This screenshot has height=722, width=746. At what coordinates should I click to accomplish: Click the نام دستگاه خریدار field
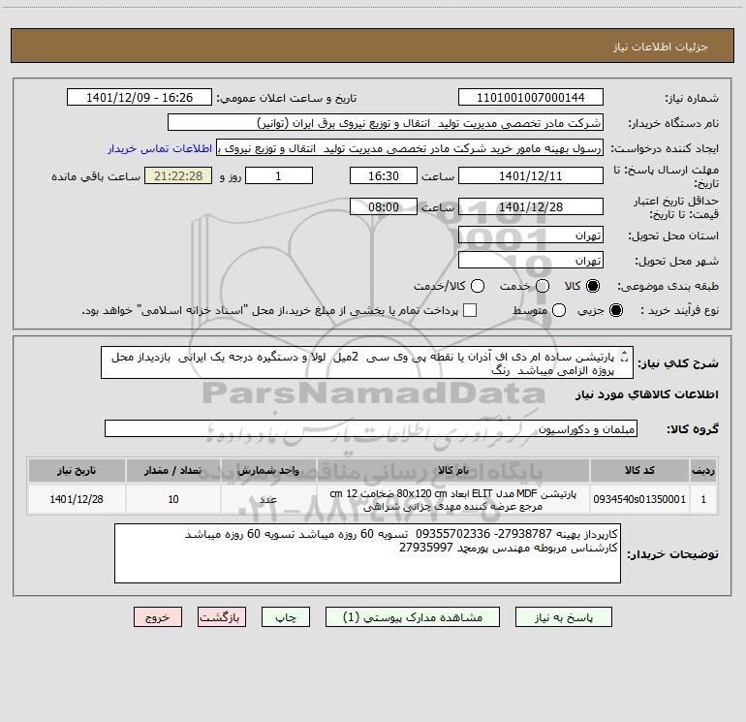(386, 122)
